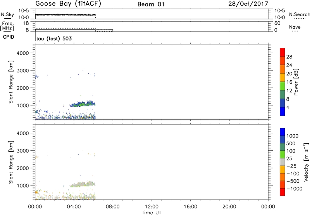Select the "N.Sky" legend label
The height and width of the screenshot is (215, 310).
[7, 14]
